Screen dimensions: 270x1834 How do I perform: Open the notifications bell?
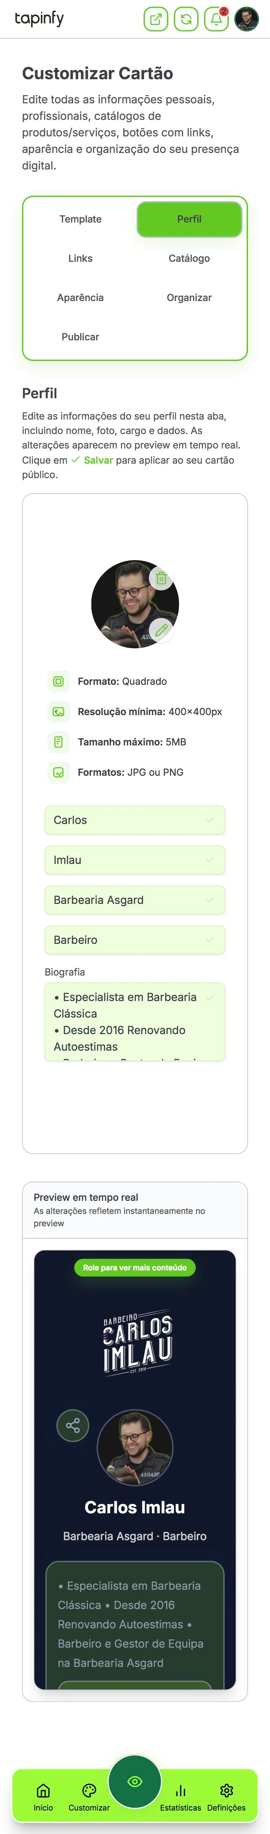point(216,19)
